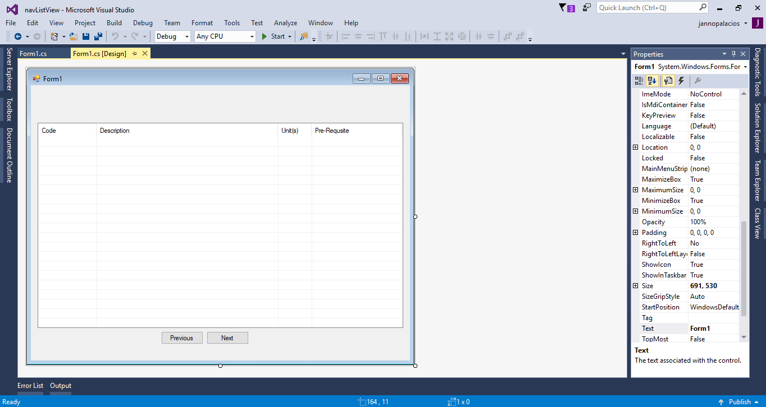Click the Text property value Form1
This screenshot has width=766, height=407.
(714, 329)
